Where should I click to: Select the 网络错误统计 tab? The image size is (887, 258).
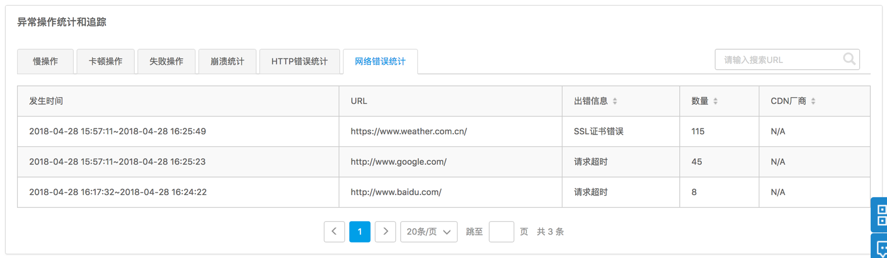380,61
